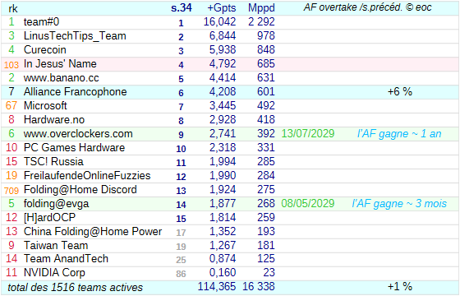Click rank 709 beside Folding@Home Discord
460x296 pixels.
(x=11, y=191)
